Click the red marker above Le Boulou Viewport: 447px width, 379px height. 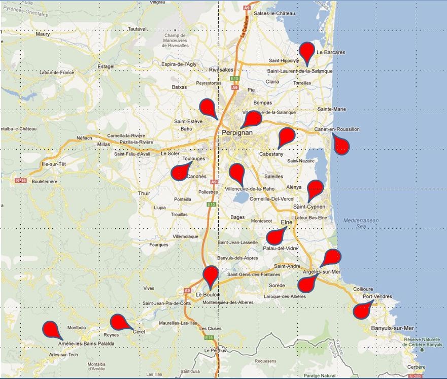pos(211,275)
